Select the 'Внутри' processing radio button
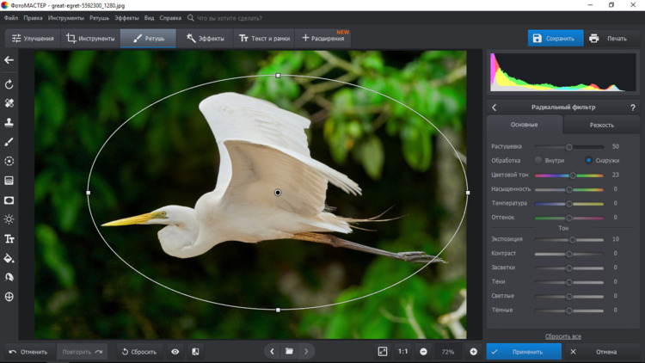The height and width of the screenshot is (363, 645). [538, 161]
